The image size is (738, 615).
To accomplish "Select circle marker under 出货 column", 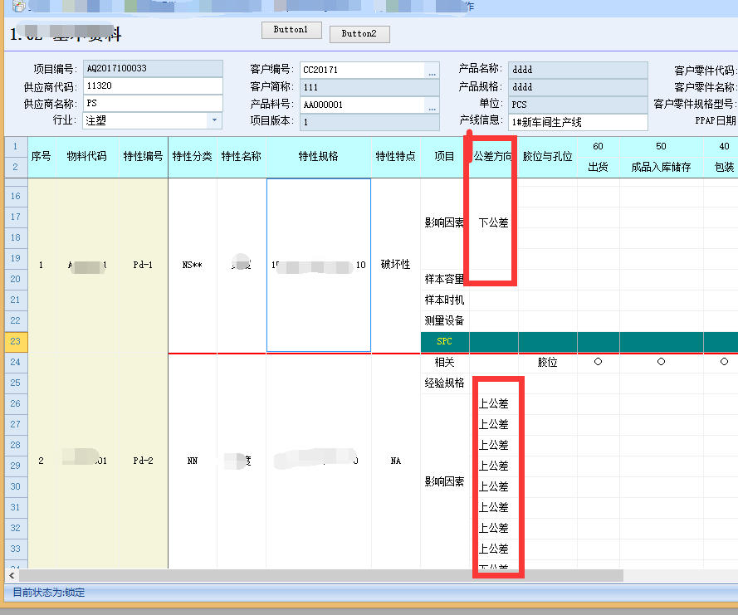I will pos(598,362).
